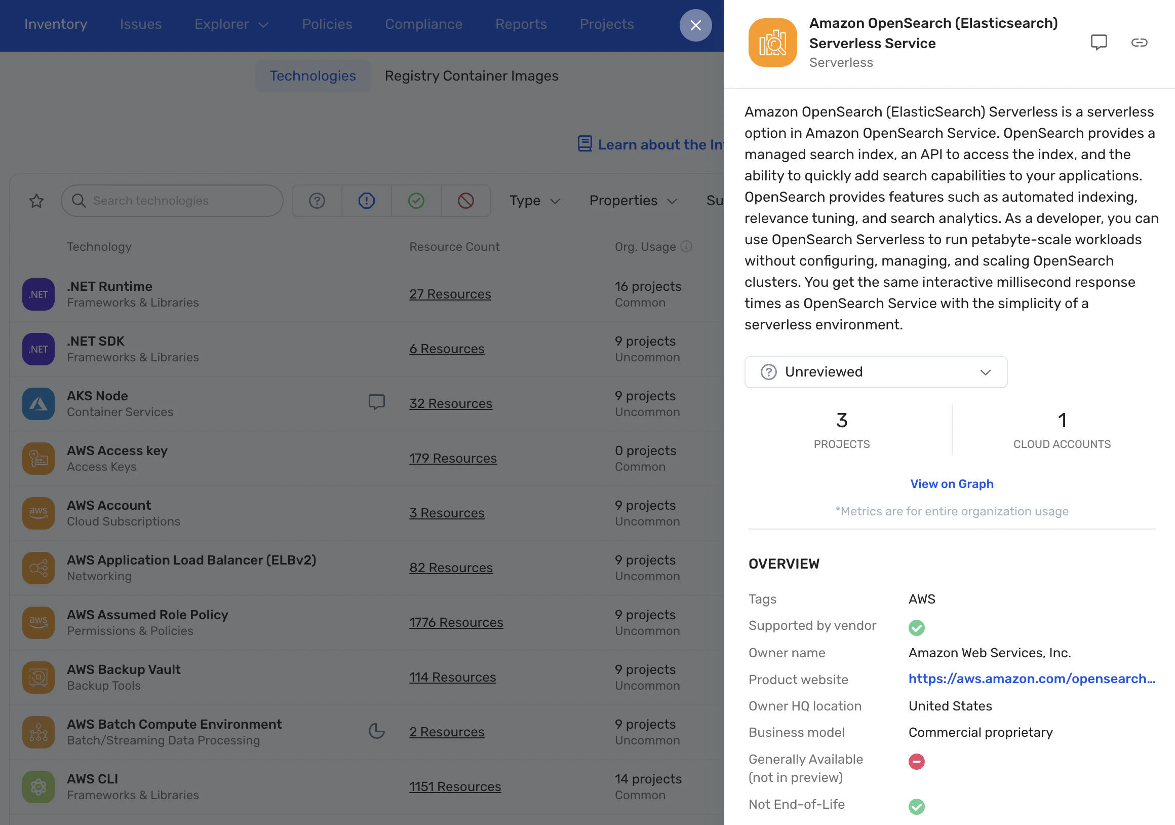
Task: Open 3 Resources for AWS Account
Action: (x=447, y=513)
